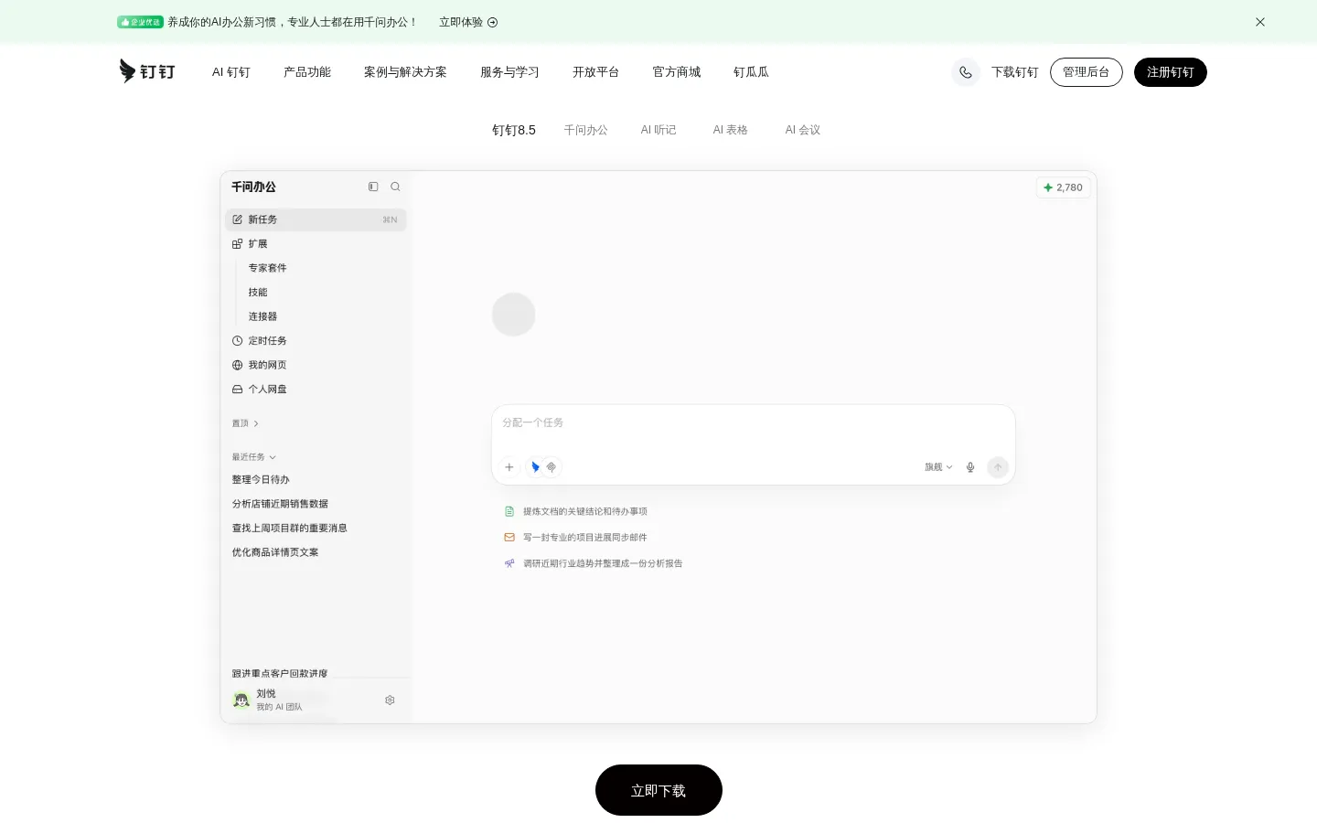Switch to the AI 听记 tab
The width and height of the screenshot is (1317, 823).
coord(658,130)
